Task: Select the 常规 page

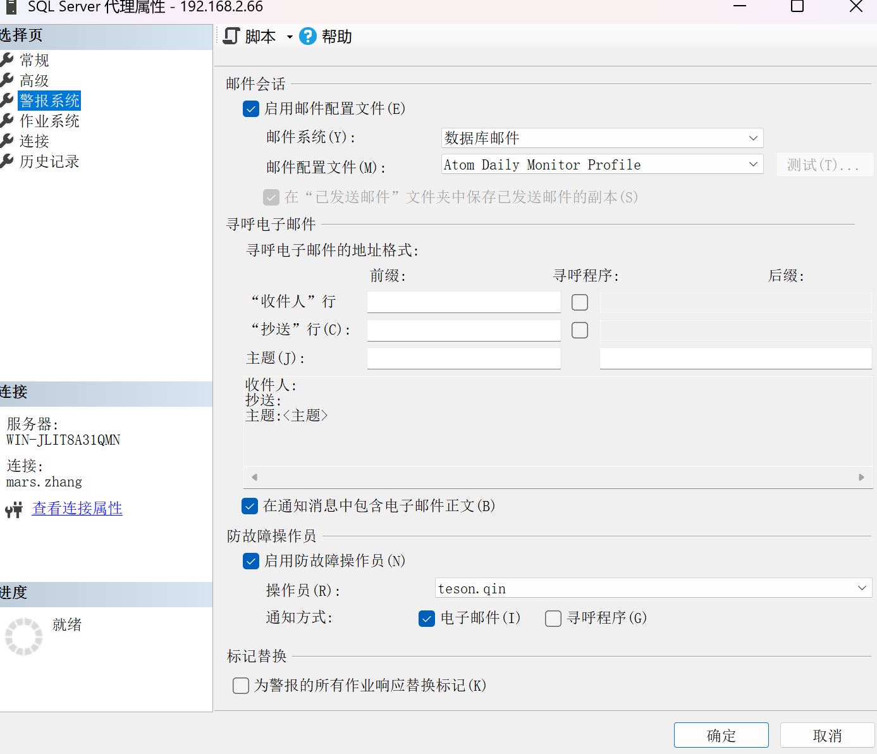Action: coord(34,60)
